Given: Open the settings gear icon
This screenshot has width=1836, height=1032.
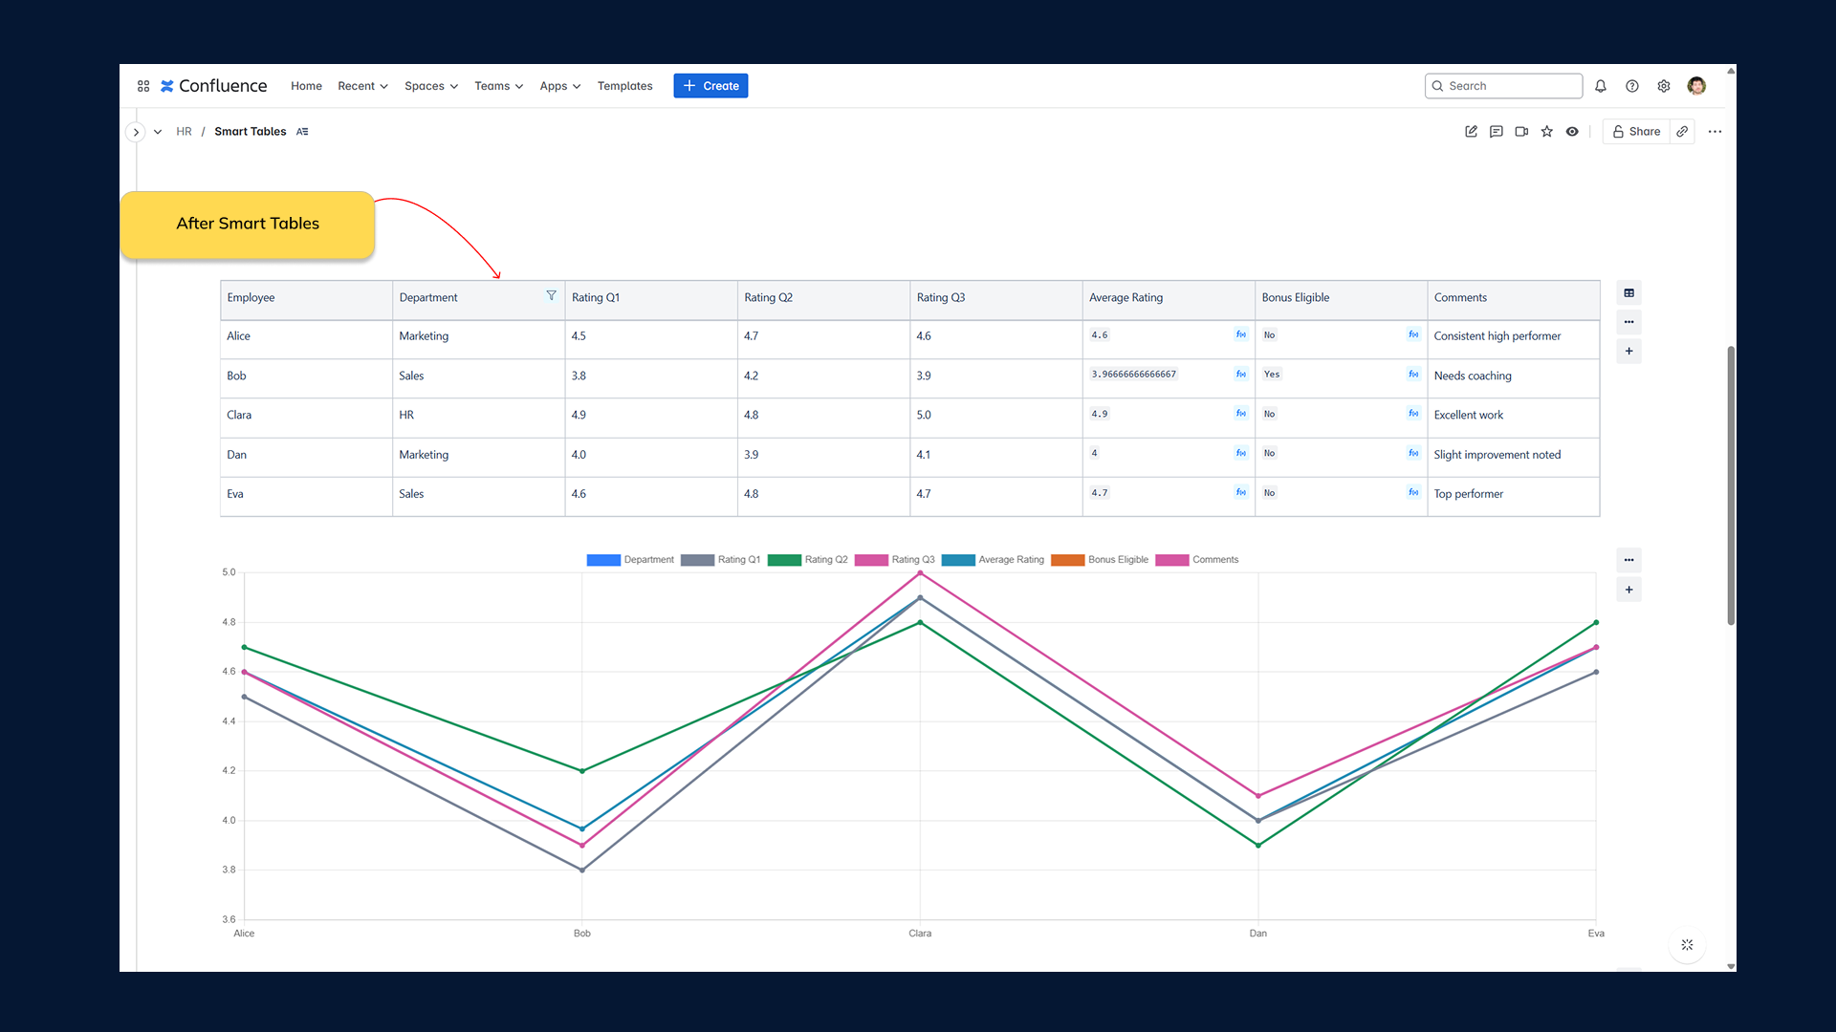Looking at the screenshot, I should click(1664, 86).
